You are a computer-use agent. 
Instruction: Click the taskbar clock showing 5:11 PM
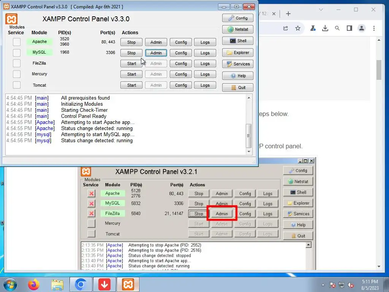370,285
